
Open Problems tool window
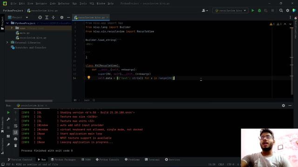(x=132, y=160)
